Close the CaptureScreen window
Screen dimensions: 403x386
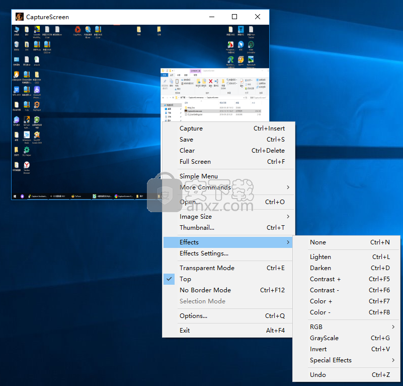pyautogui.click(x=258, y=17)
